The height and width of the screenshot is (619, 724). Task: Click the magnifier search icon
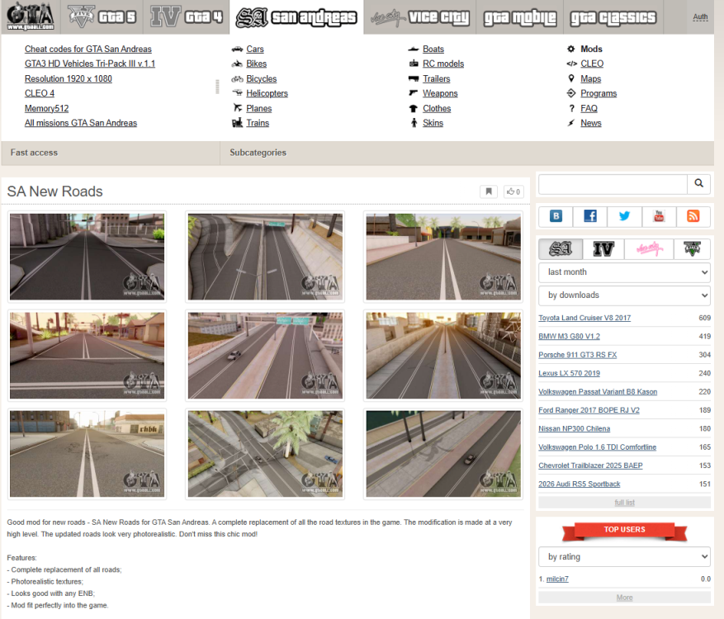point(698,184)
